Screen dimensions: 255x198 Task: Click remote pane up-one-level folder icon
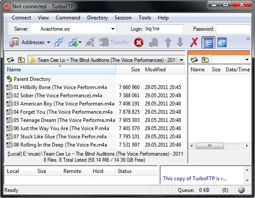pos(205,60)
